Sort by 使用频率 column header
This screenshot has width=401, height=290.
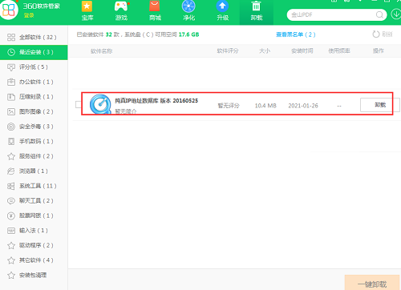pos(339,50)
